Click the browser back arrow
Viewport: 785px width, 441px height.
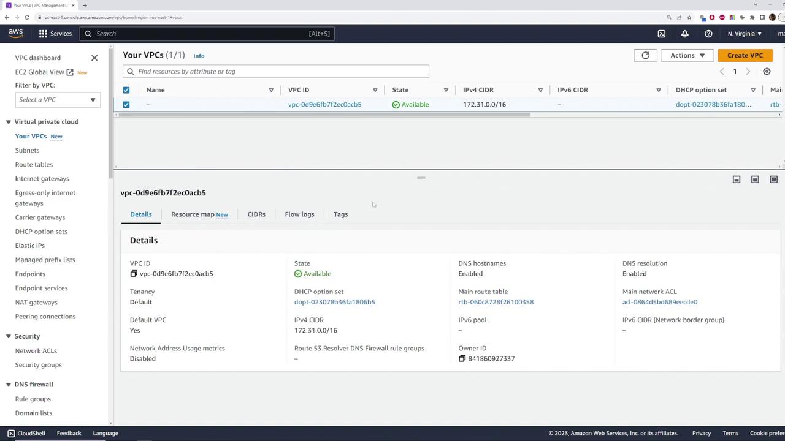tap(7, 17)
